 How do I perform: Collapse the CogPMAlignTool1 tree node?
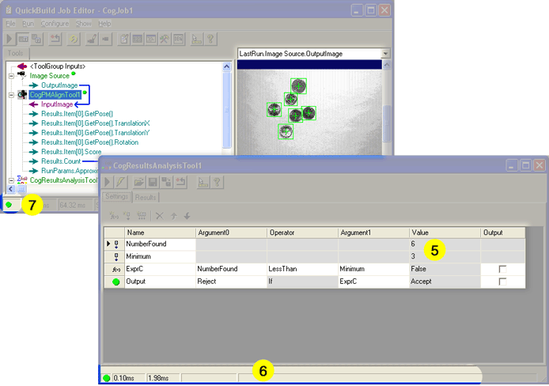tap(9, 94)
